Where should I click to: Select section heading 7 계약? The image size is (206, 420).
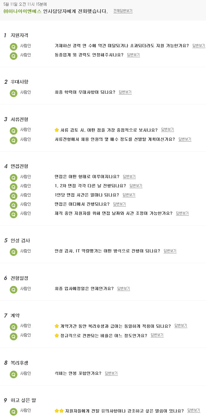12,315
